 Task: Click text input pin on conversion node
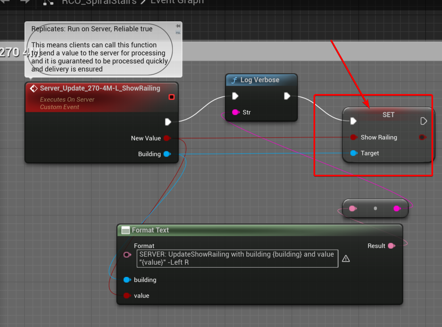click(352, 208)
